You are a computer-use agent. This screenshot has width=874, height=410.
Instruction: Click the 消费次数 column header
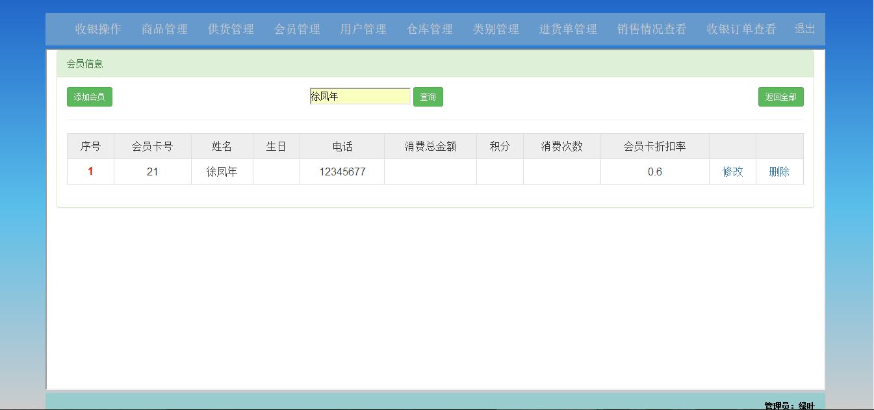(x=562, y=146)
